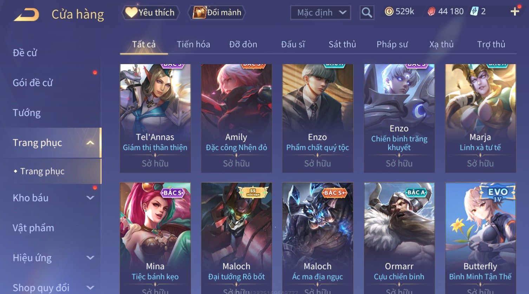Go back using the golden arrow icon
This screenshot has height=294, width=529.
coord(26,15)
